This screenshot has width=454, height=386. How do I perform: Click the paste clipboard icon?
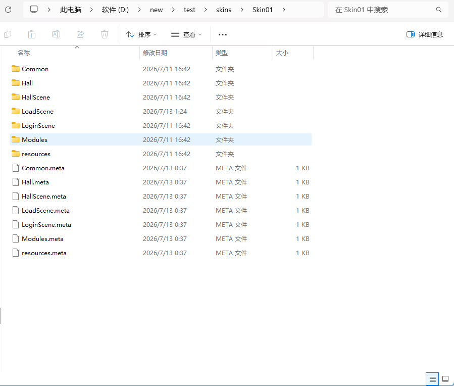[31, 34]
